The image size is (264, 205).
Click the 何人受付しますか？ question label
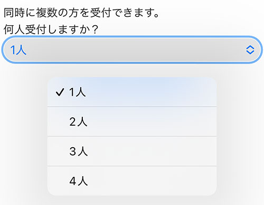tap(51, 29)
